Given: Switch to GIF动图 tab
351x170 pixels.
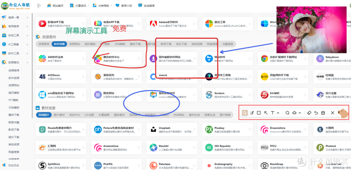Looking at the screenshot, I should tap(89, 115).
